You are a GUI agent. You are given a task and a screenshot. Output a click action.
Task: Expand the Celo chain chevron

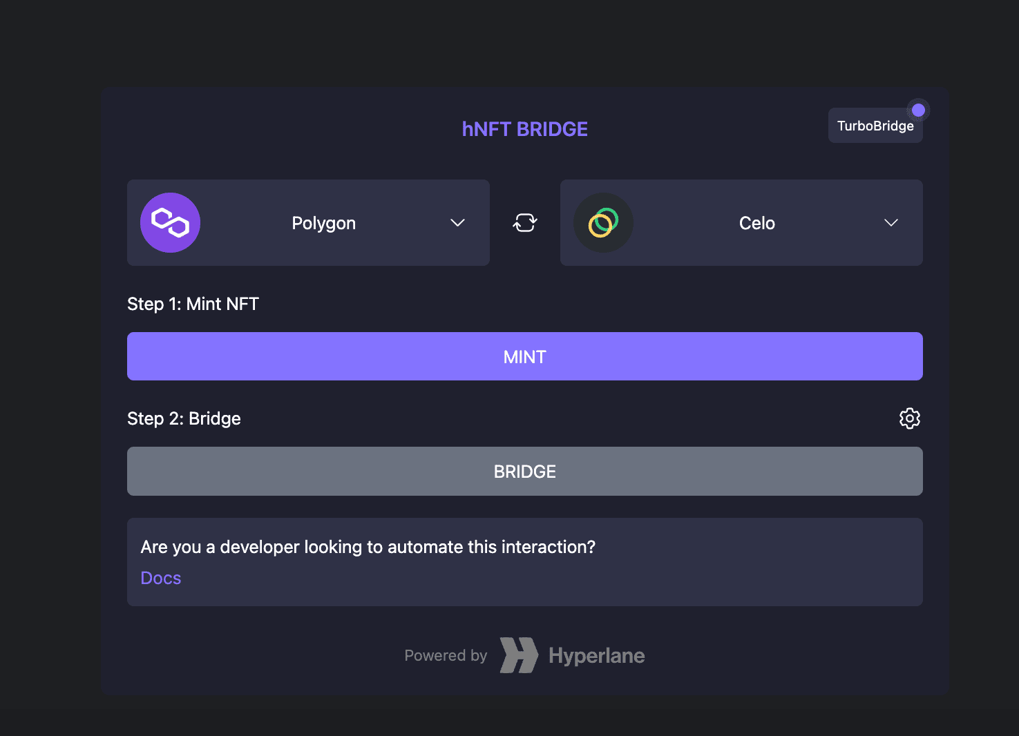click(891, 222)
